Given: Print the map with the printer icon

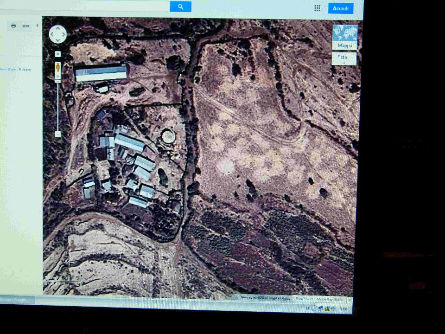Looking at the screenshot, I should (x=13, y=26).
